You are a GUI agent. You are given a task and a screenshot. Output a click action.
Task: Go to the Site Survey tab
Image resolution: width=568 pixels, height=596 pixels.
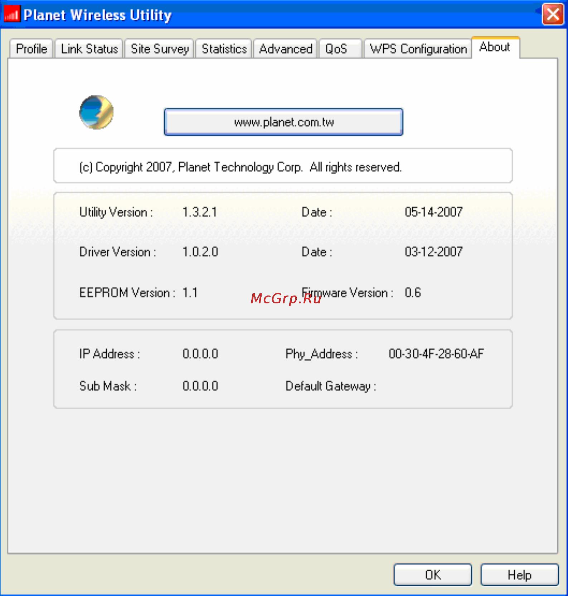[x=159, y=49]
